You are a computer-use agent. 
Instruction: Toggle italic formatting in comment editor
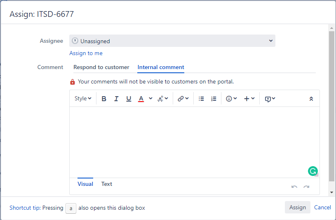click(116, 99)
